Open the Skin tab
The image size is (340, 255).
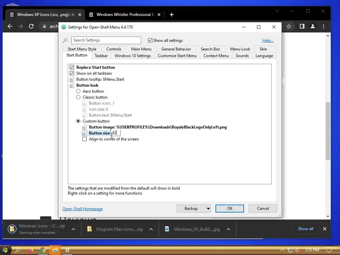click(263, 49)
